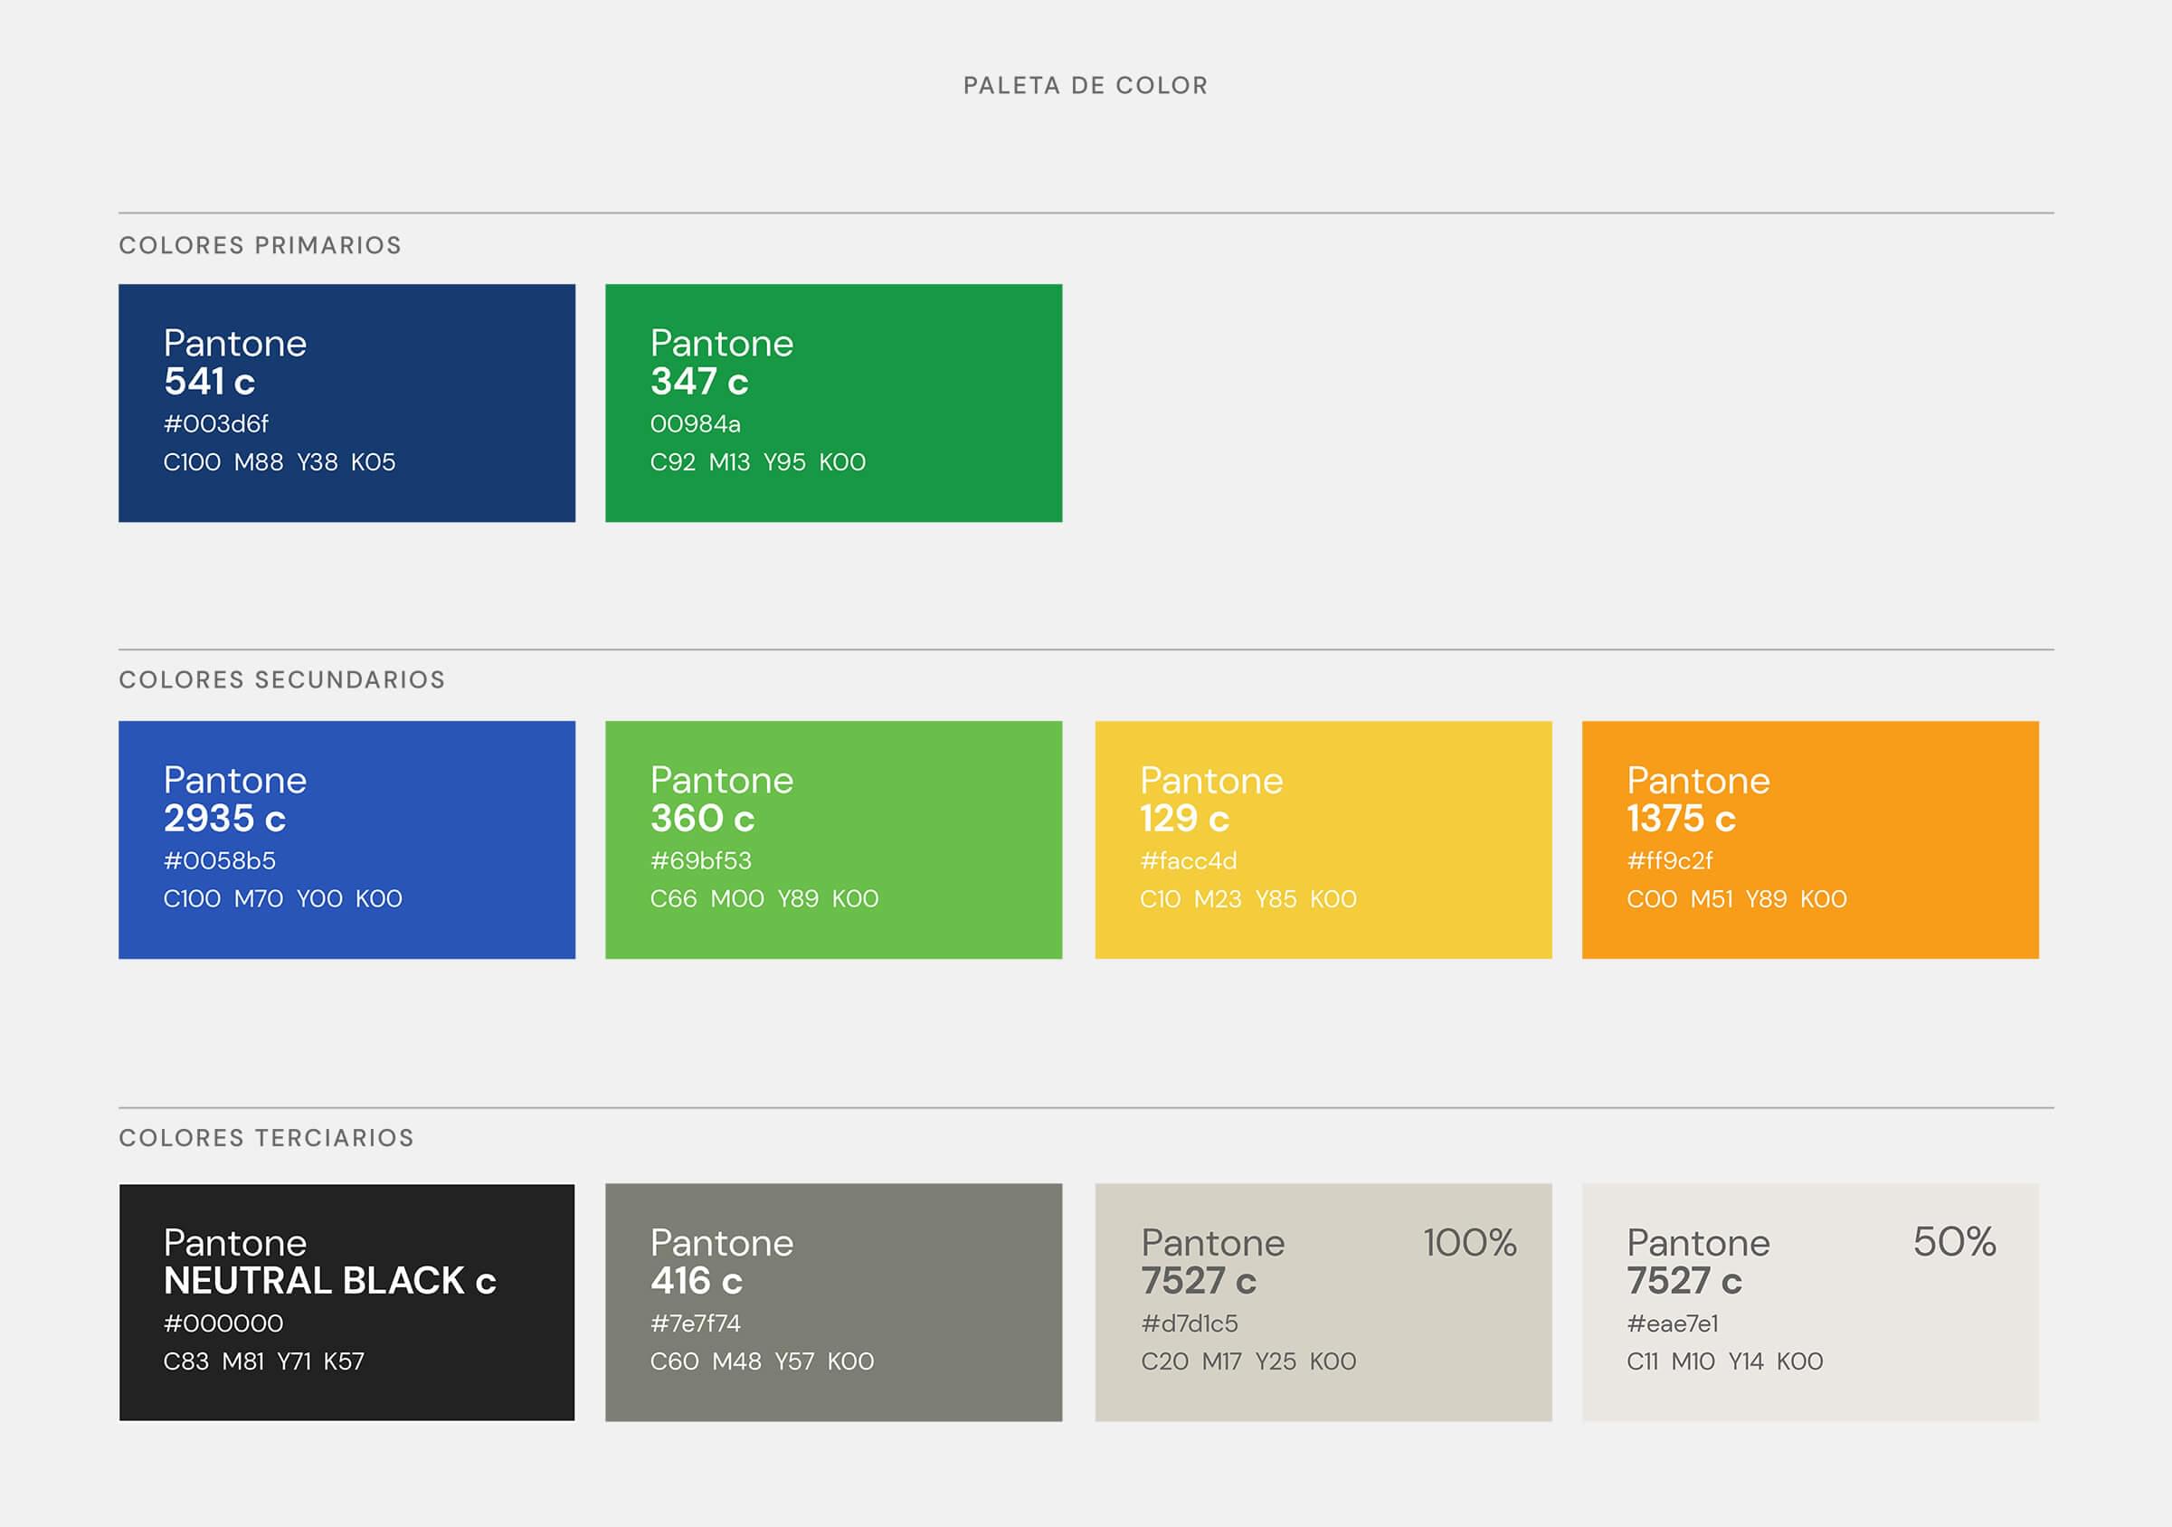Select the Pantone 7527 c 50% swatch
2172x1527 pixels.
click(1809, 1303)
